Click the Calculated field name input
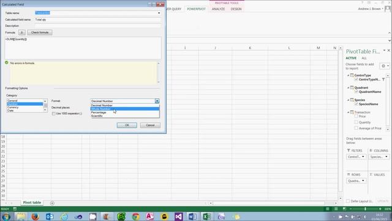Viewport: 392px width, 221px height. pyautogui.click(x=98, y=20)
